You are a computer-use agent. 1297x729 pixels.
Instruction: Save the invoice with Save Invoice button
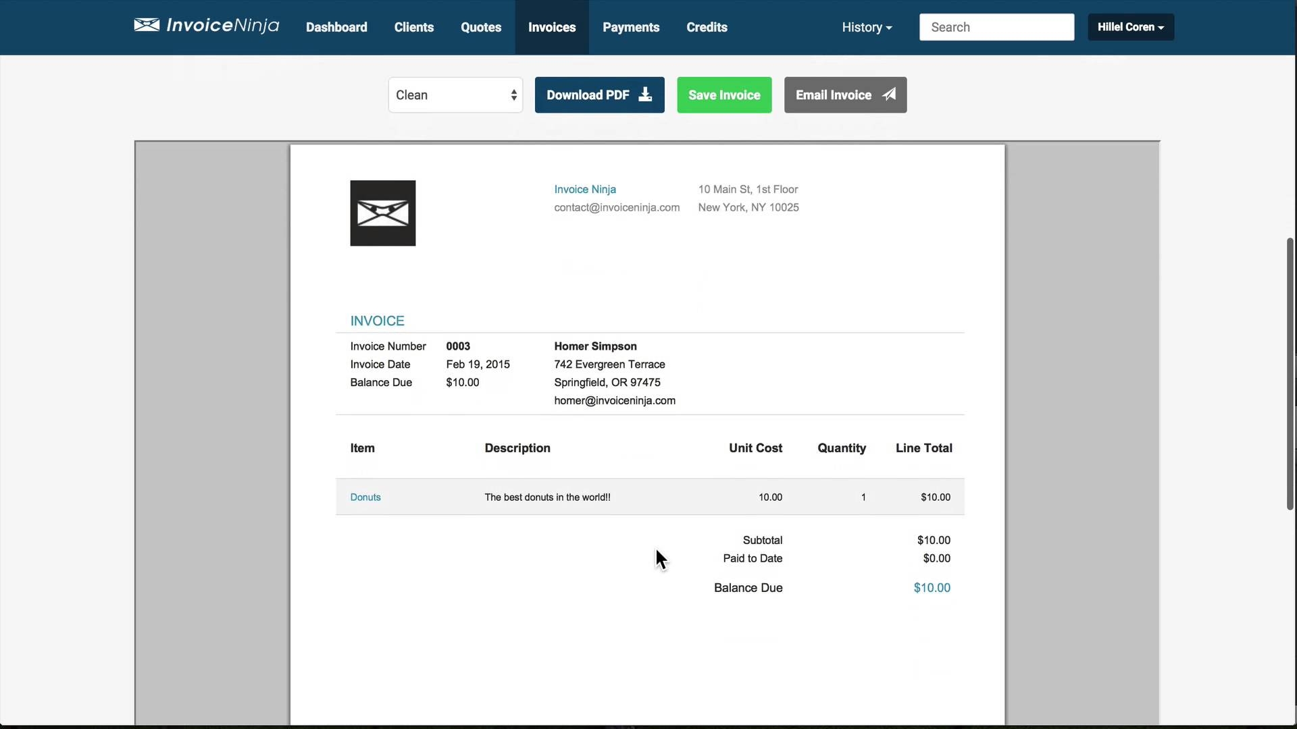723,94
